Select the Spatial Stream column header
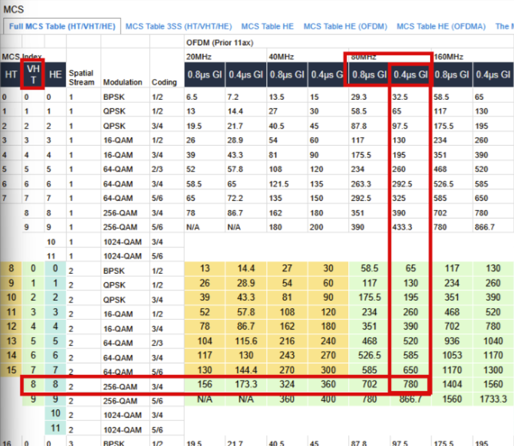Viewport: 514px width, 446px height. pos(81,77)
